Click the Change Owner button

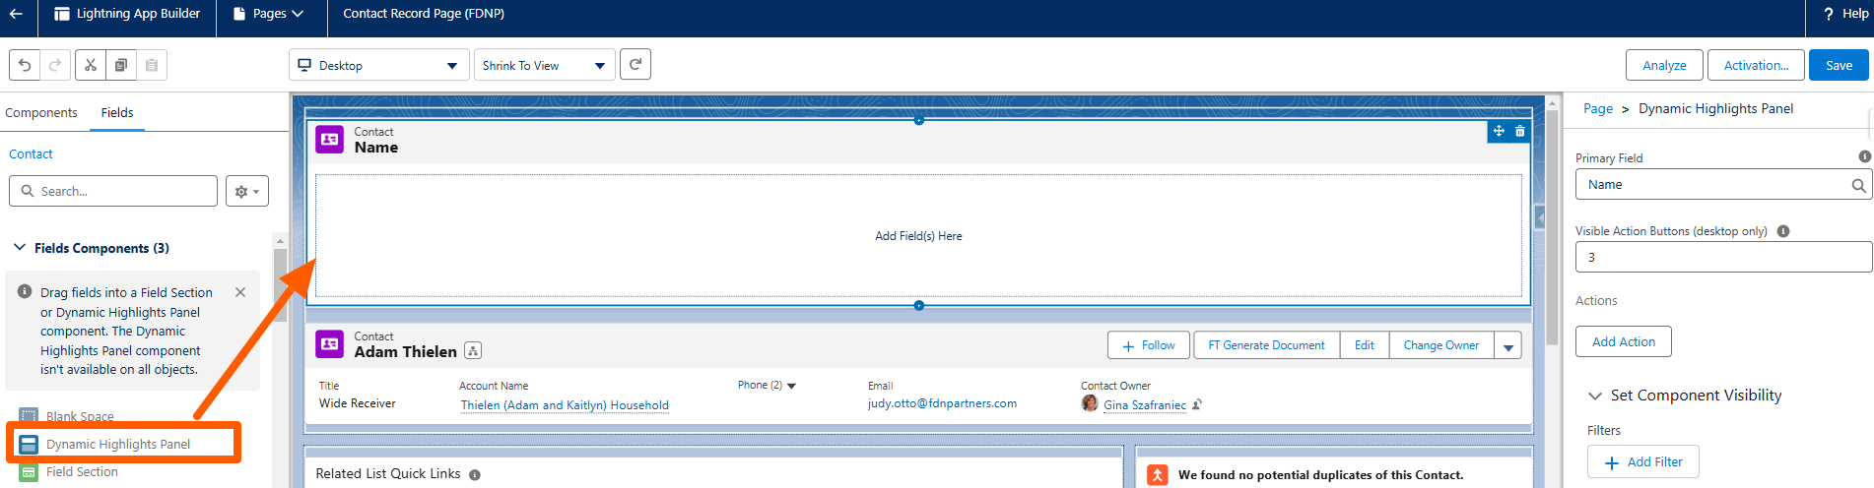(x=1440, y=345)
